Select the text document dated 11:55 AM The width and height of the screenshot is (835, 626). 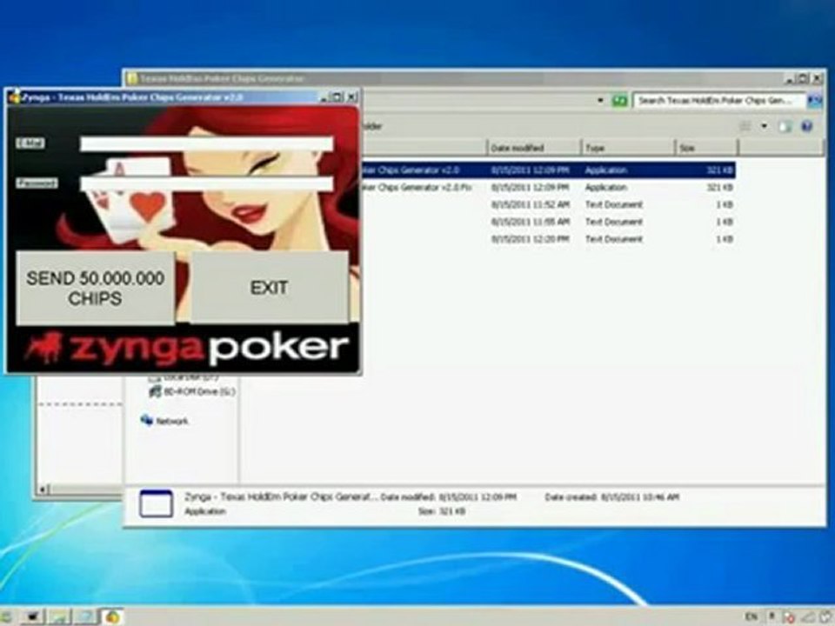point(549,222)
